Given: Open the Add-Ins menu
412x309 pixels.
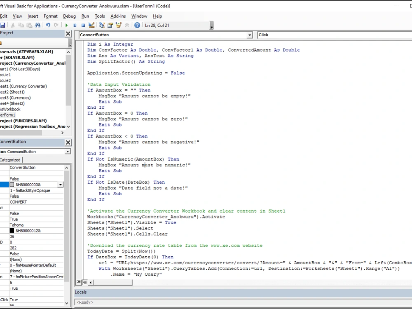Looking at the screenshot, I should coord(118,16).
